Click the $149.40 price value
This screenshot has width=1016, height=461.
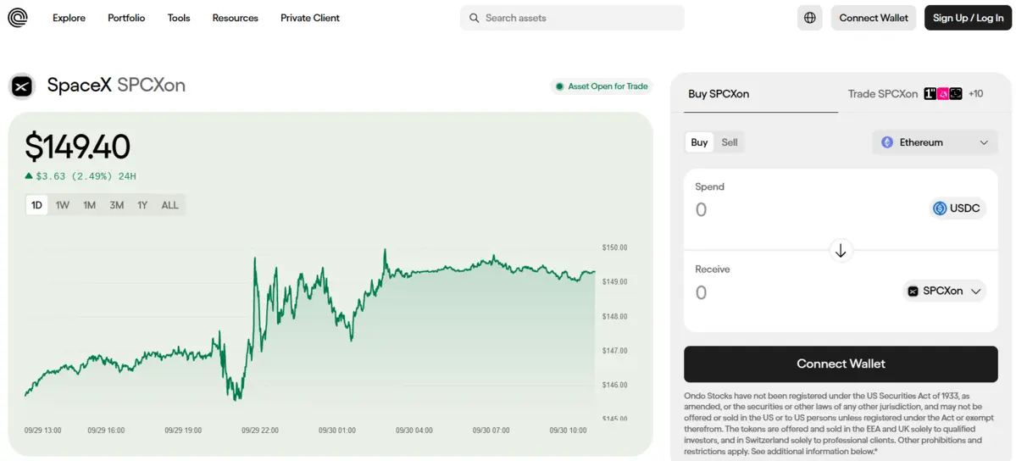click(78, 147)
